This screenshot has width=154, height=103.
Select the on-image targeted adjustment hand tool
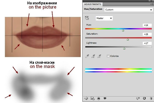tap(87, 18)
